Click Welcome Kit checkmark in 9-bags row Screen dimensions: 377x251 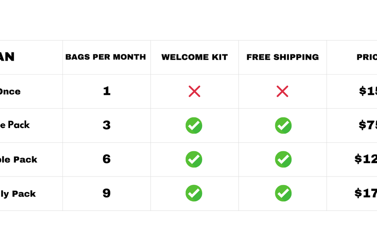point(194,193)
